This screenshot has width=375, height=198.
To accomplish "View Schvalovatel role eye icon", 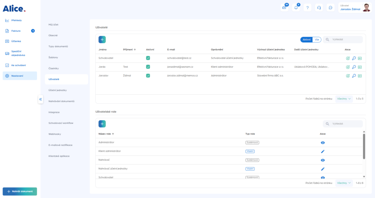I will pyautogui.click(x=323, y=178).
